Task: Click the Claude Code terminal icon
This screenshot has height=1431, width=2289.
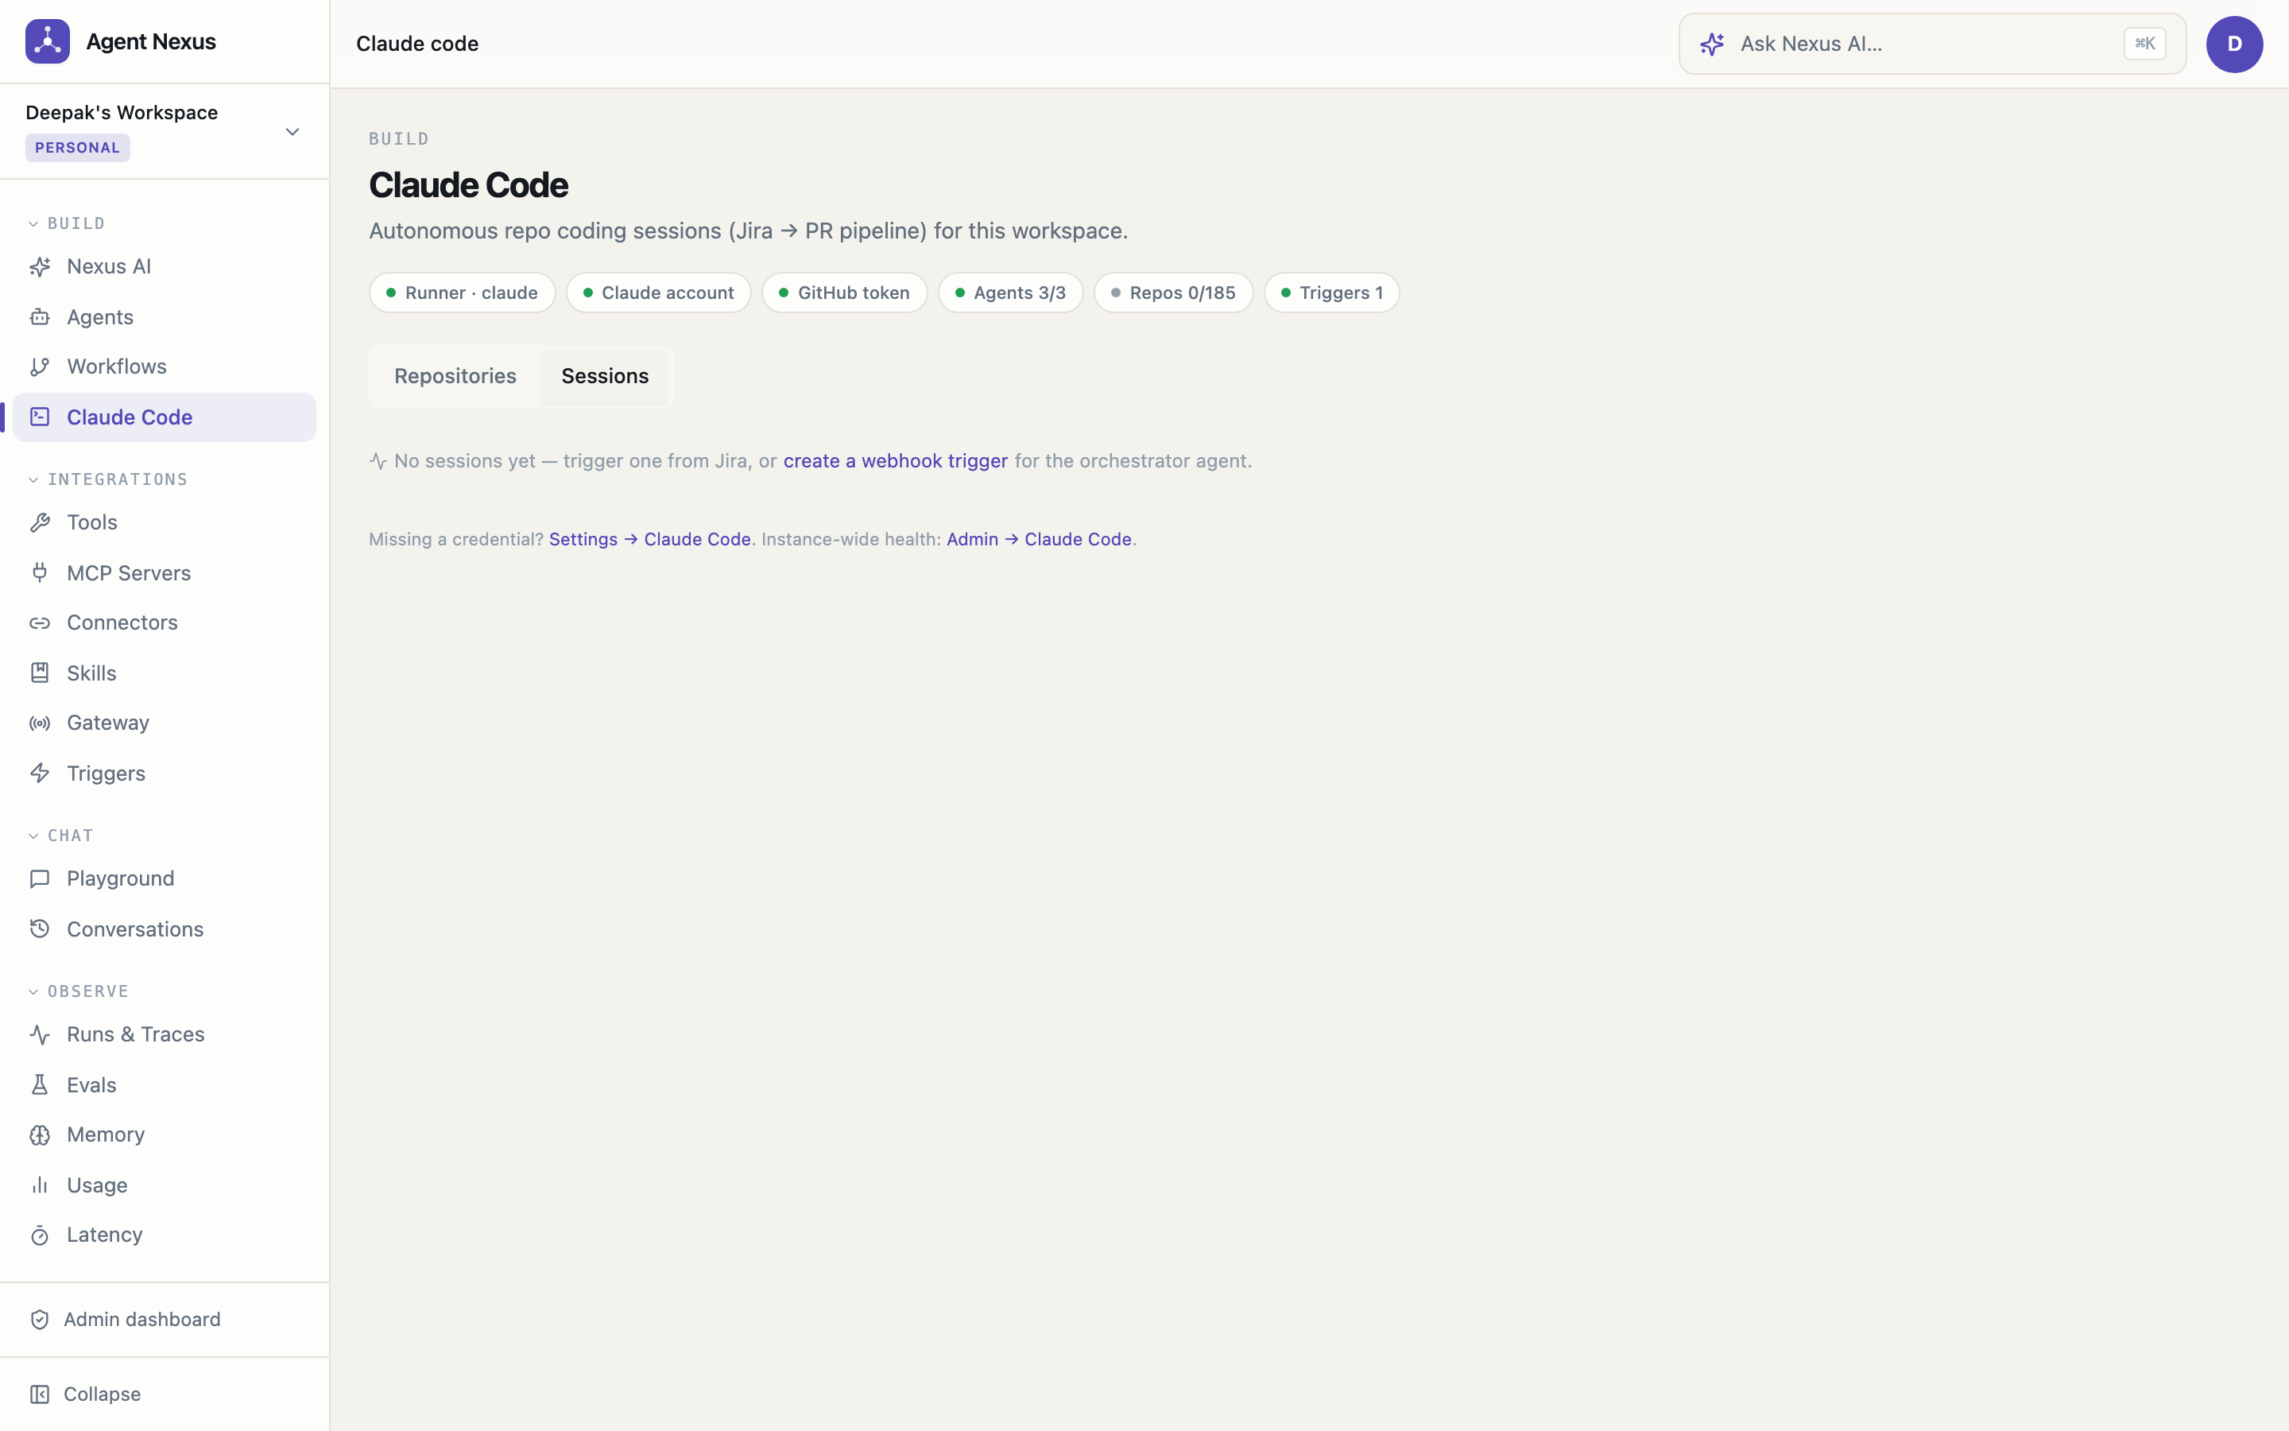Action: pos(40,417)
